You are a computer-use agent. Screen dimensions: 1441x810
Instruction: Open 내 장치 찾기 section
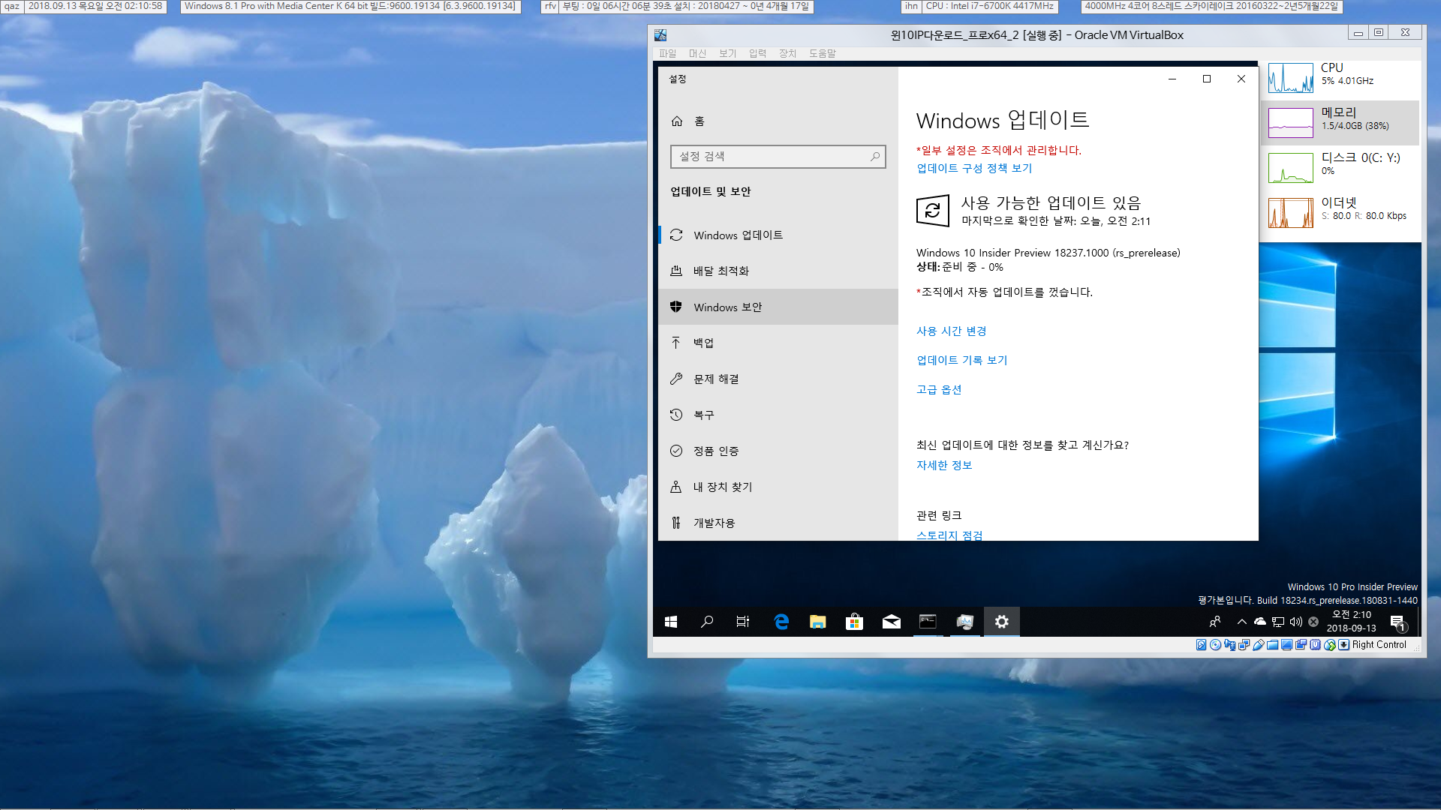click(x=778, y=487)
